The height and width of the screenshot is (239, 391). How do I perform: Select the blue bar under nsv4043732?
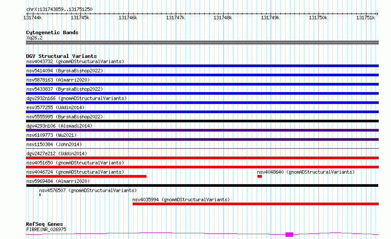tap(202, 66)
